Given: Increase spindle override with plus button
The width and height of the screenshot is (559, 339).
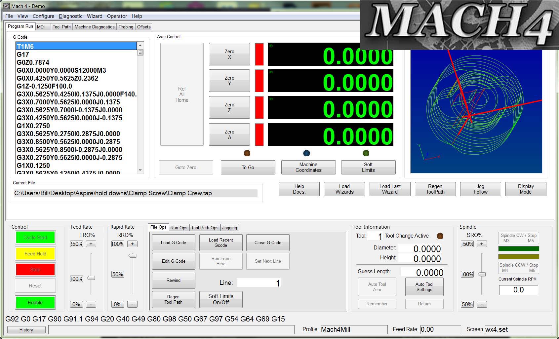Looking at the screenshot, I should [482, 244].
